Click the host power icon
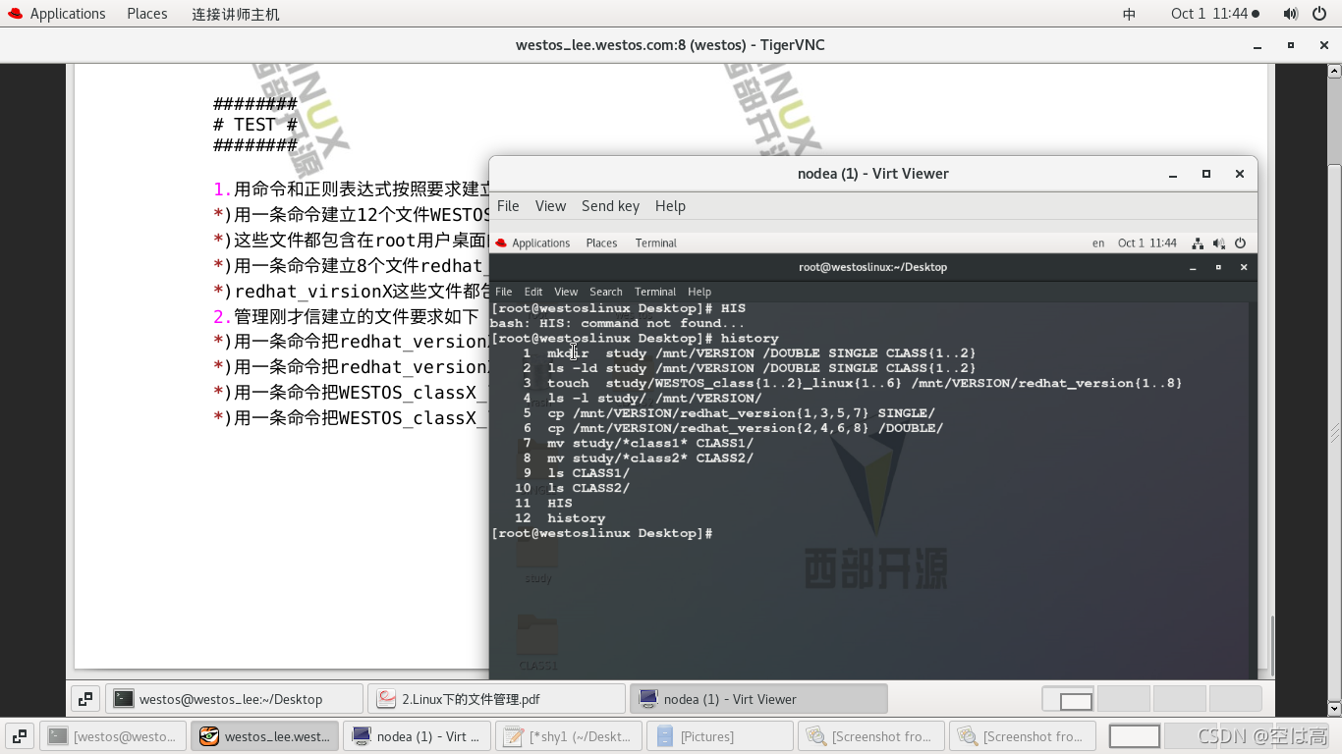Viewport: 1342px width, 754px height. [x=1318, y=14]
